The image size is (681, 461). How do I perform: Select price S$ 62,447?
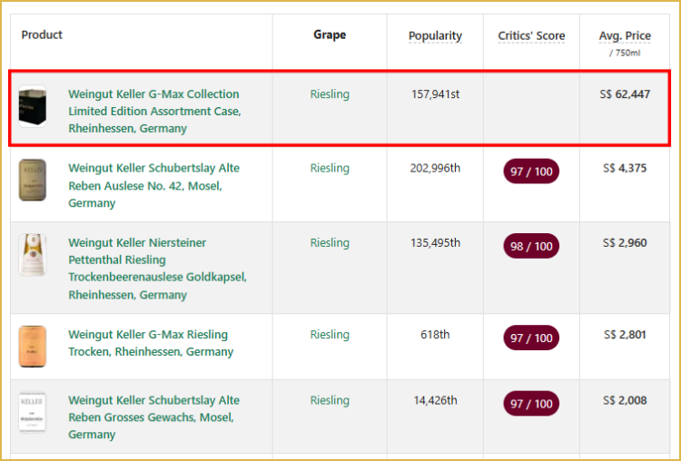[625, 94]
